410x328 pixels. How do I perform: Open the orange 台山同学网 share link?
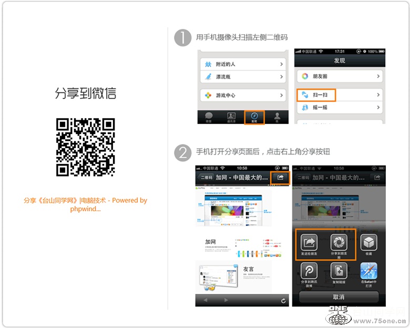point(86,204)
